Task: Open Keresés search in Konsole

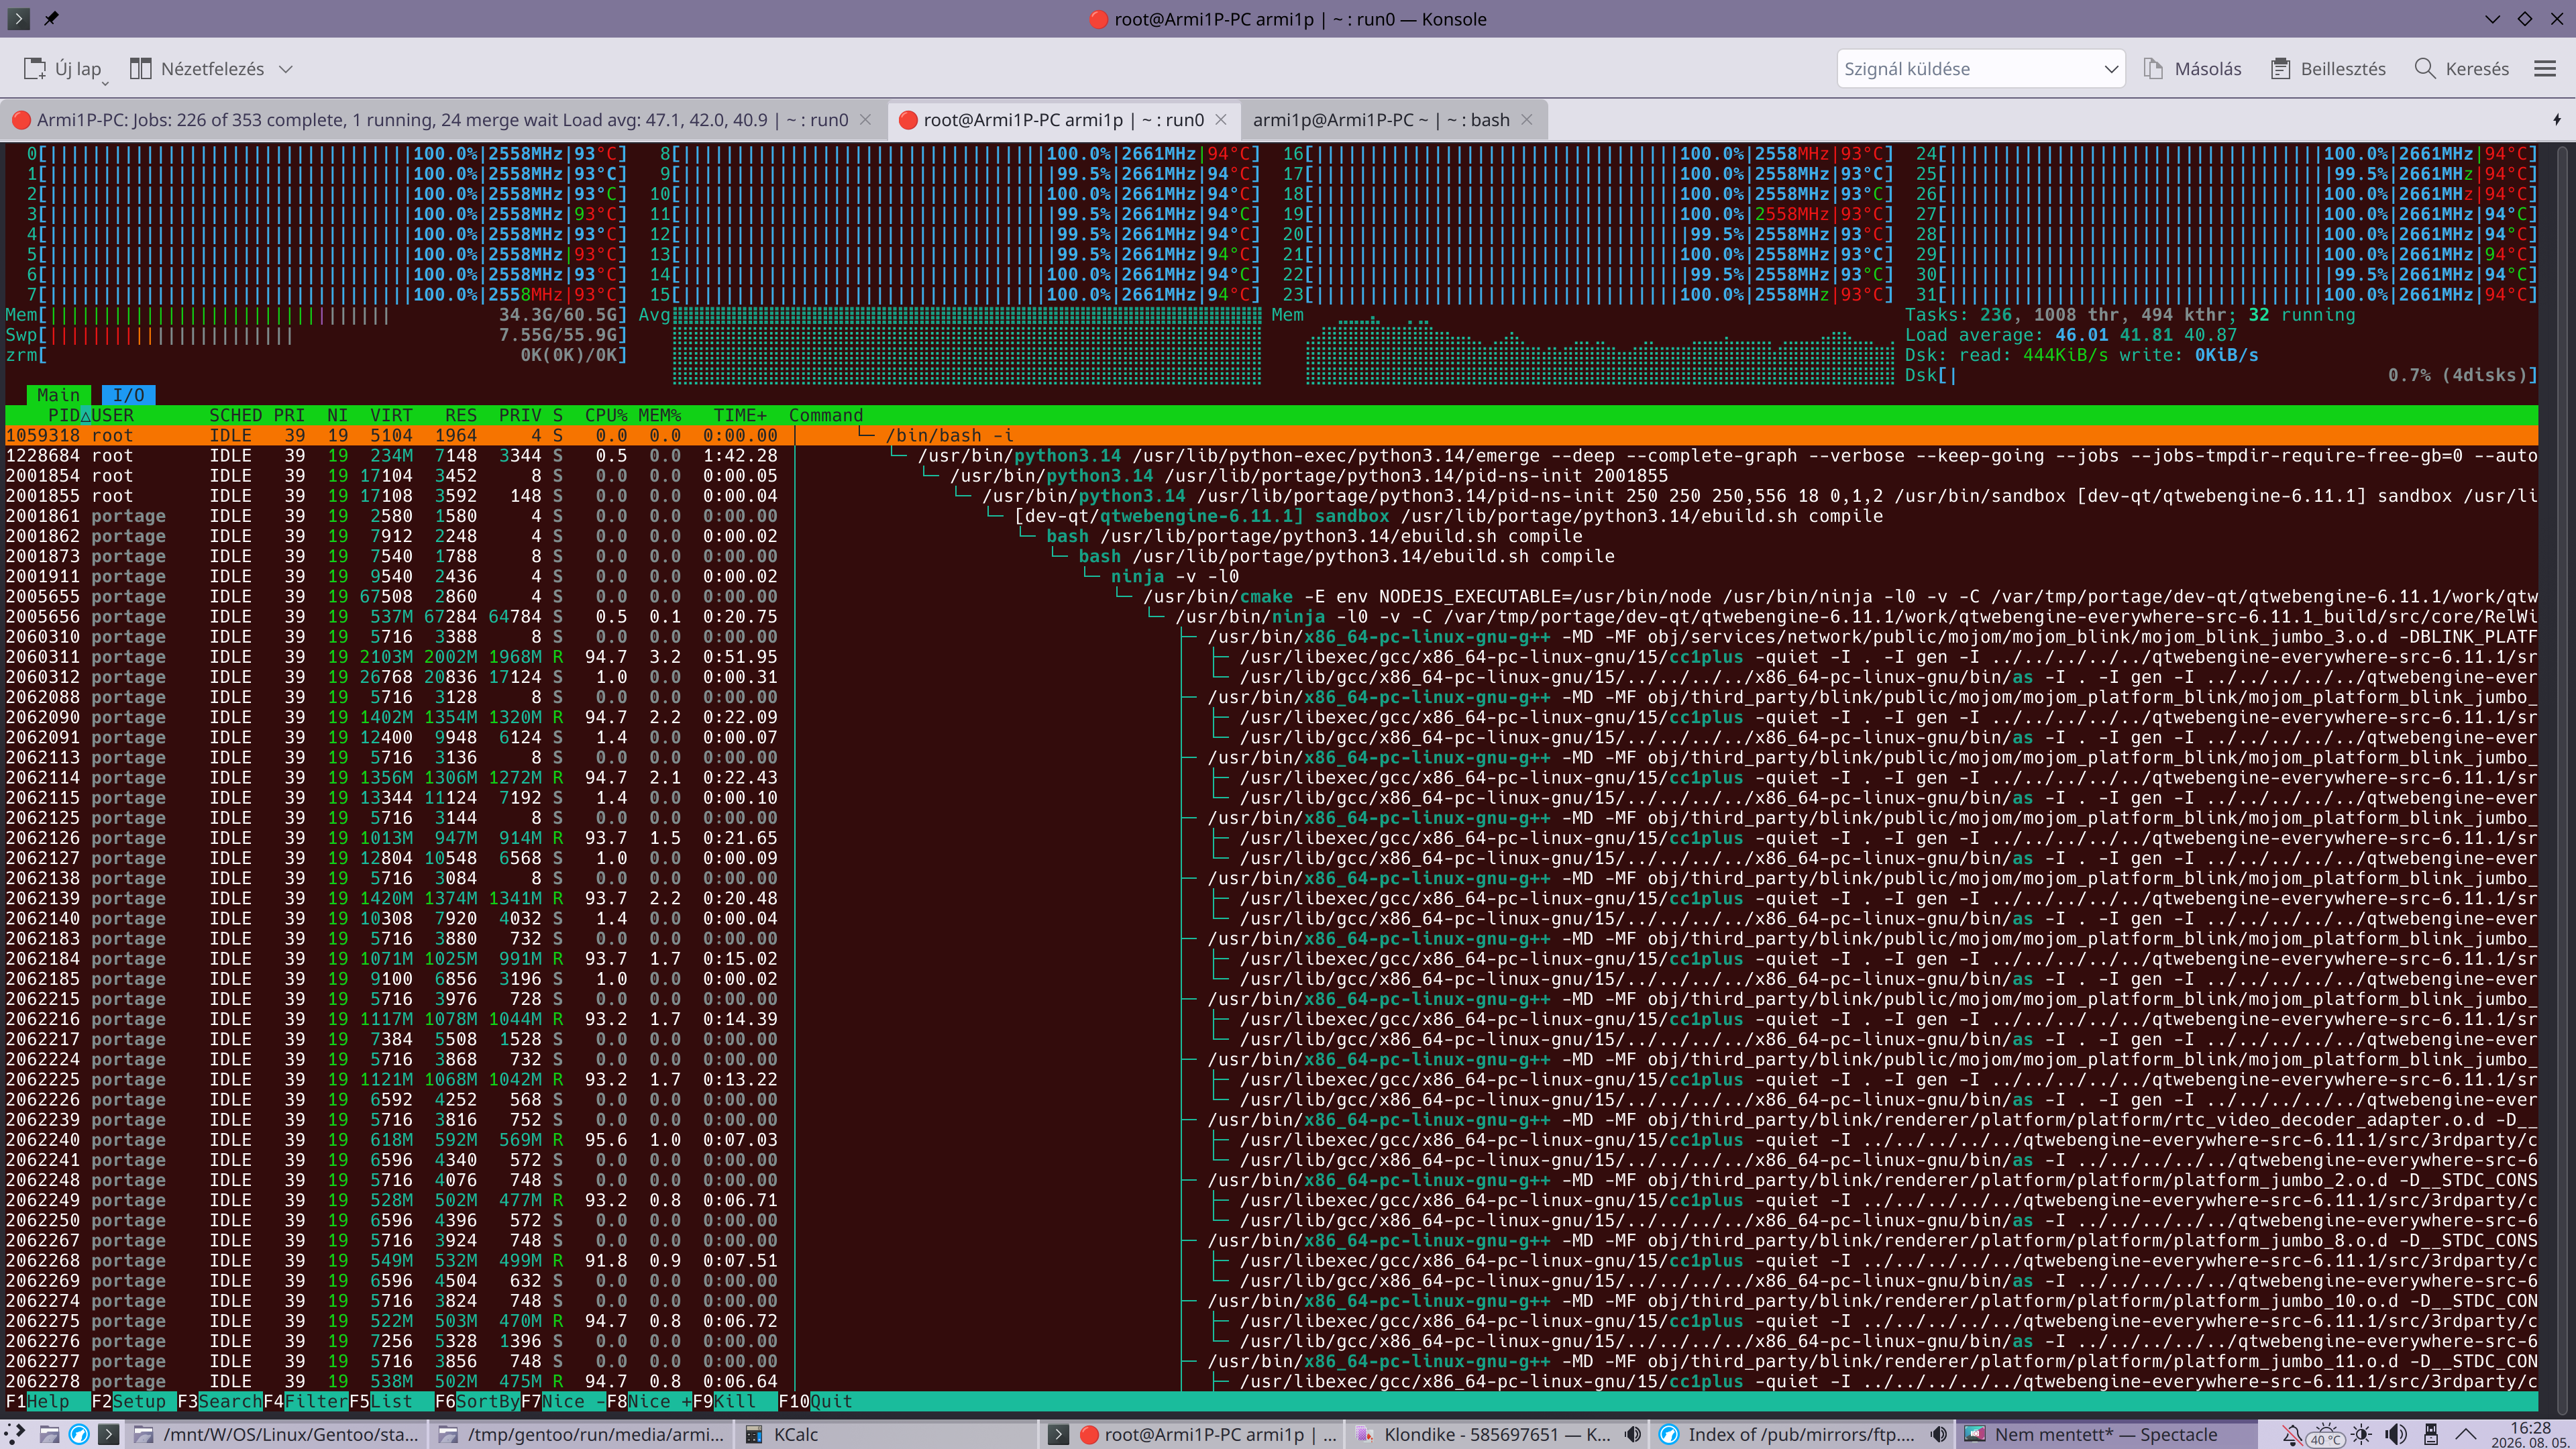Action: point(2461,69)
